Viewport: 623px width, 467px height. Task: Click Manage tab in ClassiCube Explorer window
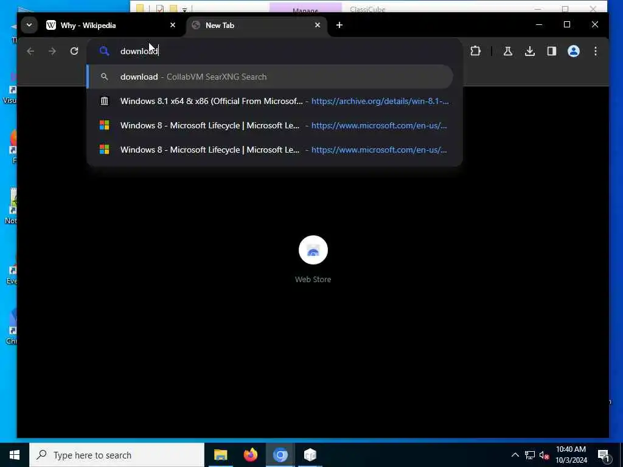pos(305,8)
